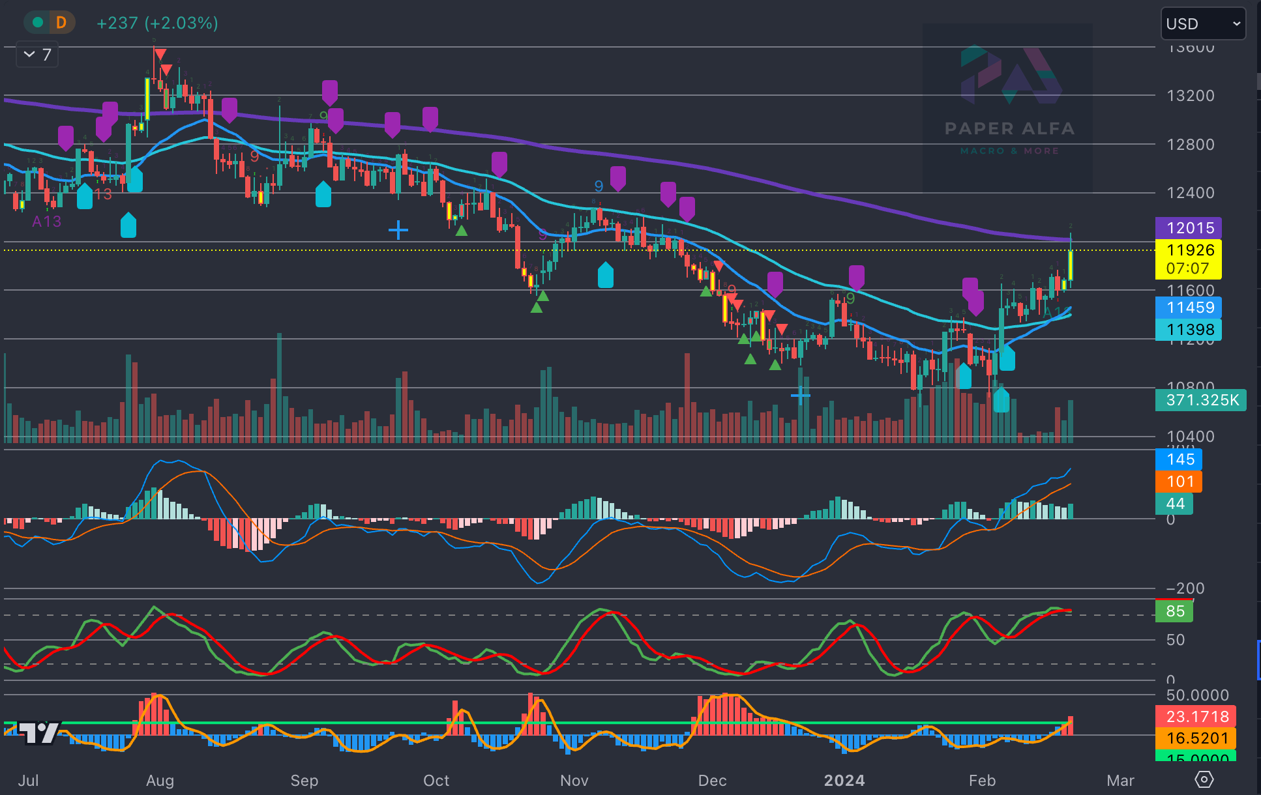The image size is (1261, 795).
Task: Select the blue 11459 price label
Action: pyautogui.click(x=1188, y=308)
